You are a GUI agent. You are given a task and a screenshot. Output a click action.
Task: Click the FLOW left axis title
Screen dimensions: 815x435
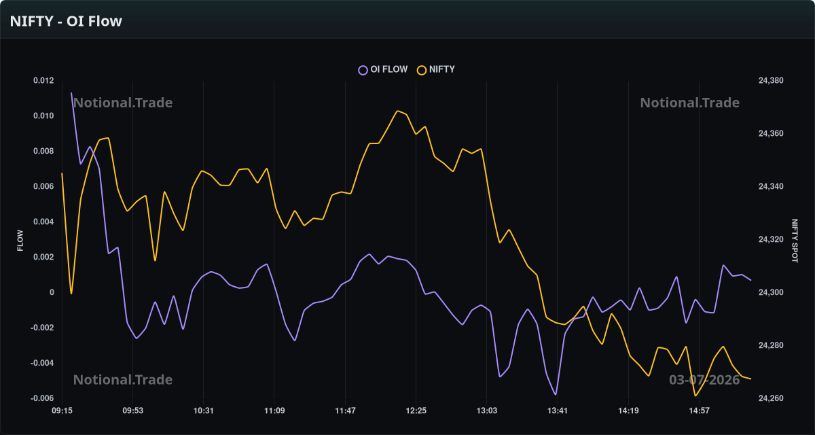(20, 241)
